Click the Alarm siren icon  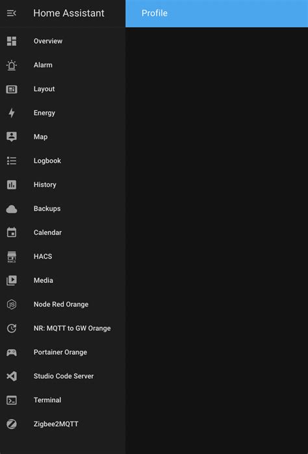click(12, 65)
